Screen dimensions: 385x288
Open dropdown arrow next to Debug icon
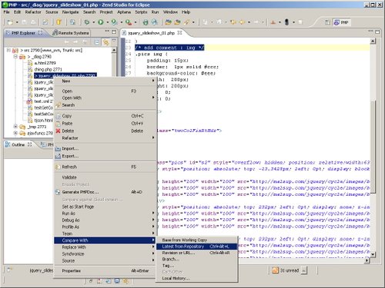(94, 22)
